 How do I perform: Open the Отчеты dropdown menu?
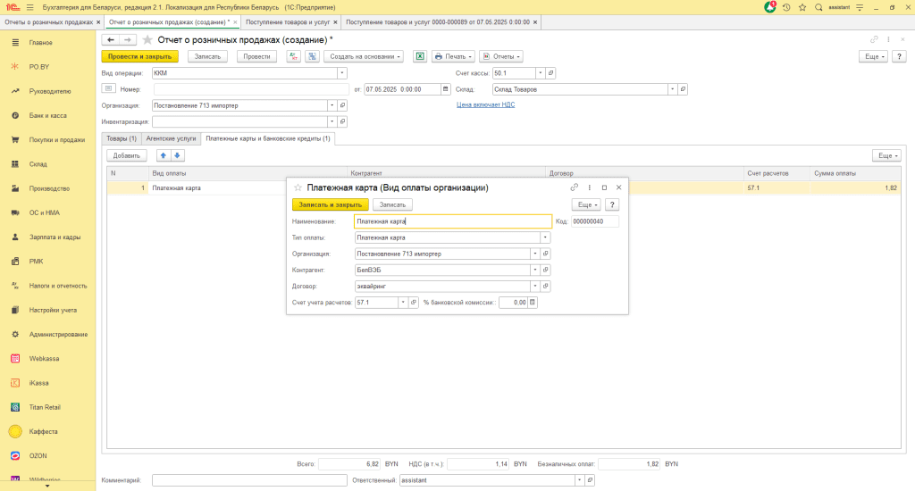(501, 56)
